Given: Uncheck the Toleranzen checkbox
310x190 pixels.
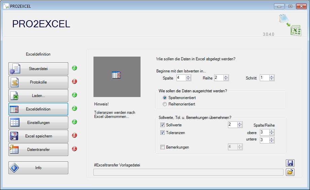Looking at the screenshot, I should pos(162,132).
